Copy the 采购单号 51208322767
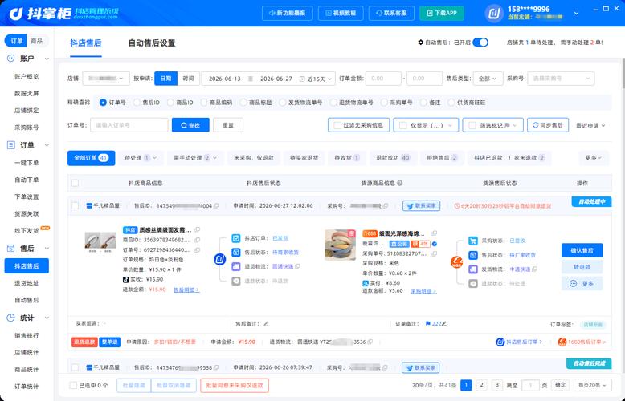This screenshot has height=401, width=625. pos(434,253)
